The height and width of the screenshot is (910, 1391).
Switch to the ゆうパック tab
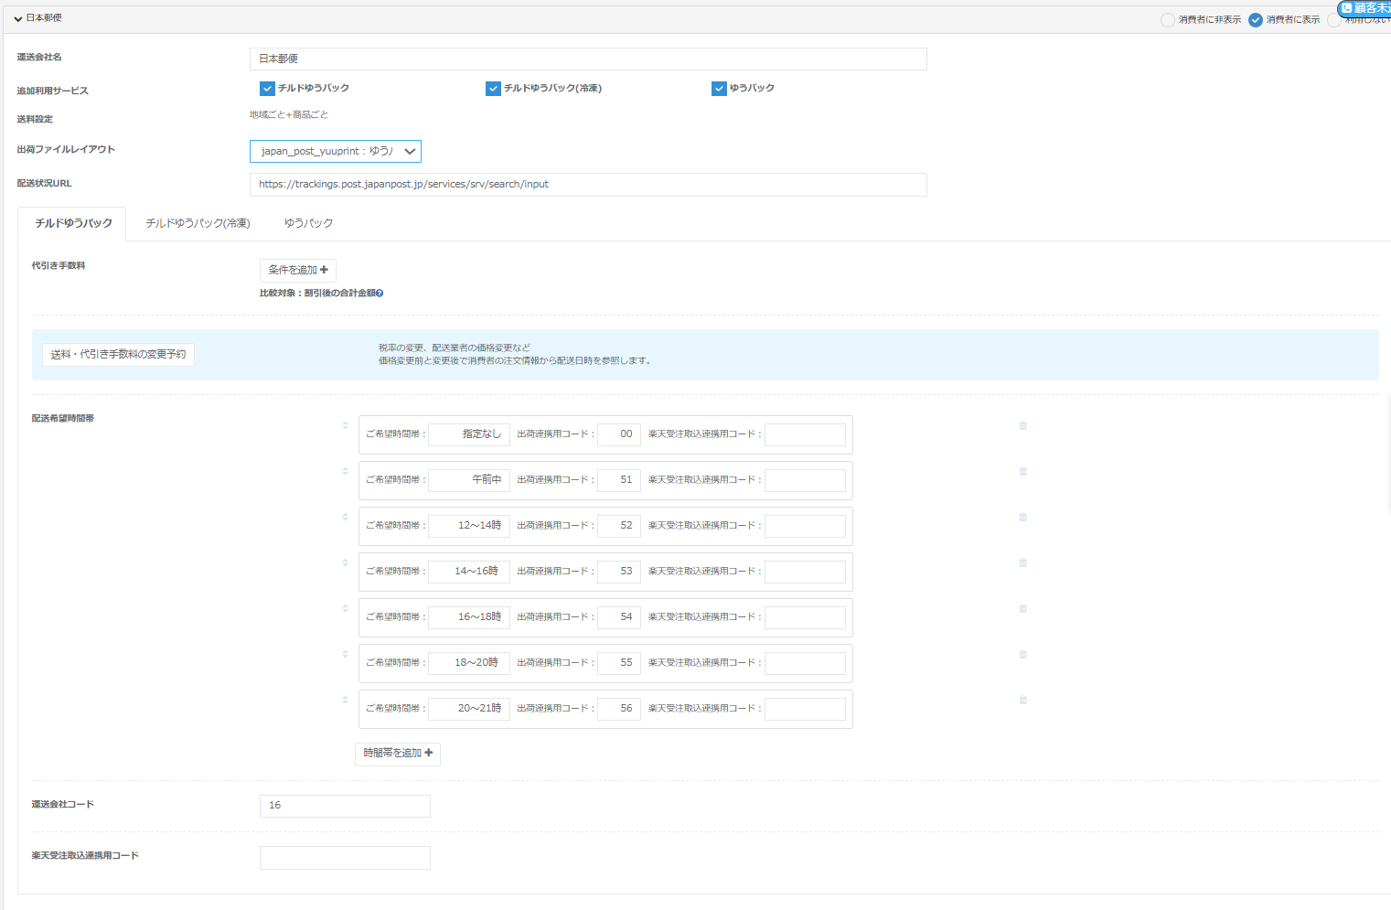coord(308,223)
